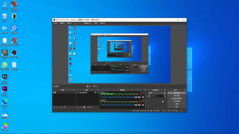Screen dimensions: 239x134
Task: Toggle the lock on display capture source
Action: click(x=98, y=93)
